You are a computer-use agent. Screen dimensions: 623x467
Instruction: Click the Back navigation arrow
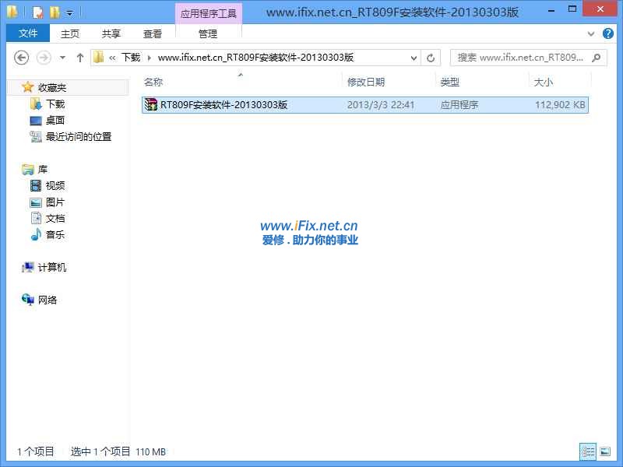[22, 58]
